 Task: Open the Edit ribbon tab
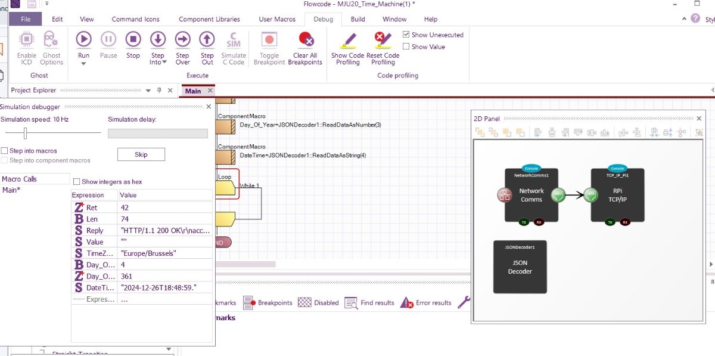(x=57, y=19)
